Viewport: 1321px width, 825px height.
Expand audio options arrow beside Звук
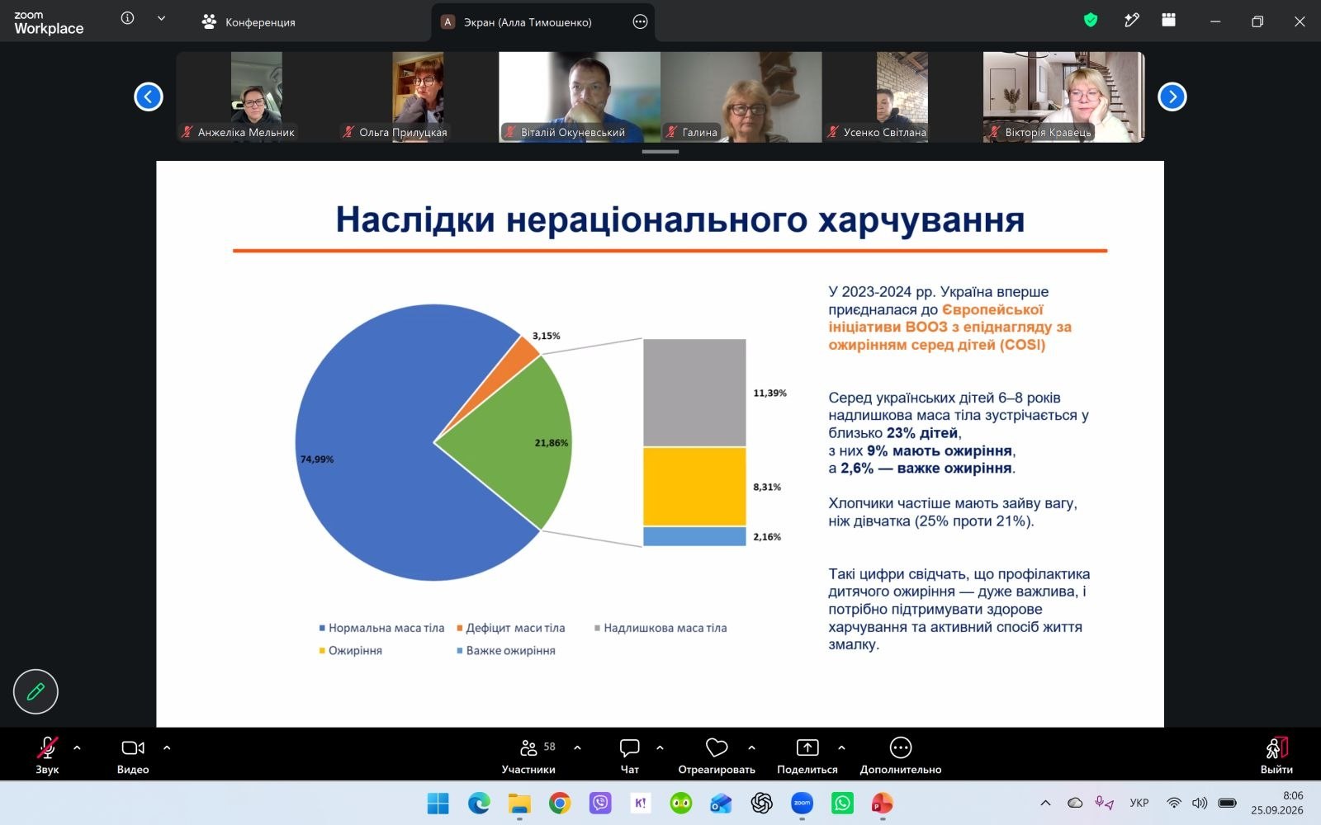point(77,747)
